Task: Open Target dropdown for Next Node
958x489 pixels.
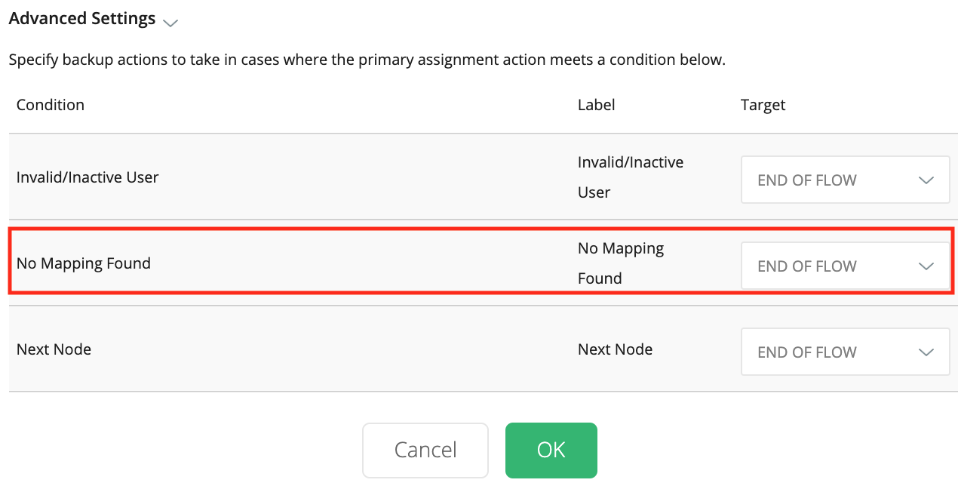Action: coord(844,352)
